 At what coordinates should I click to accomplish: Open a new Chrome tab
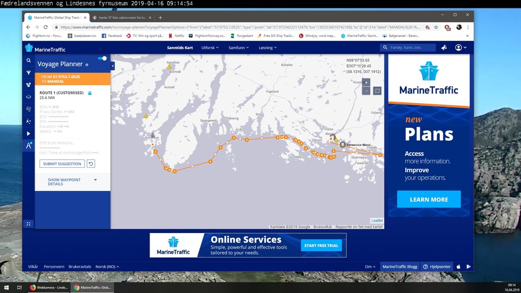160,17
